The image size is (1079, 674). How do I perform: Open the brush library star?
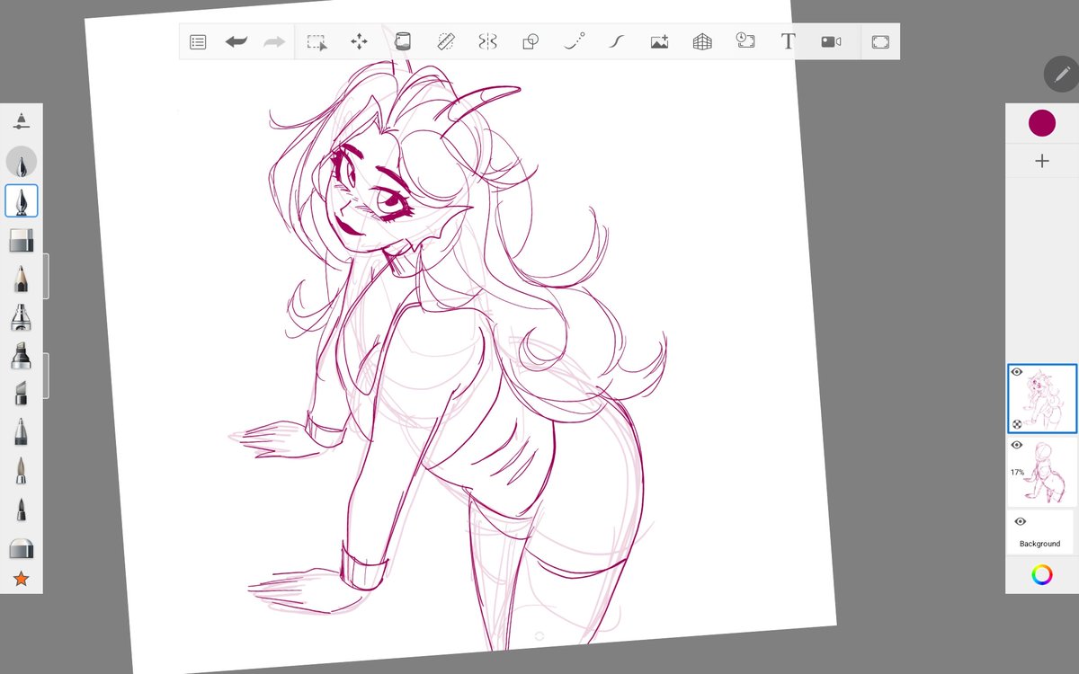(x=22, y=580)
